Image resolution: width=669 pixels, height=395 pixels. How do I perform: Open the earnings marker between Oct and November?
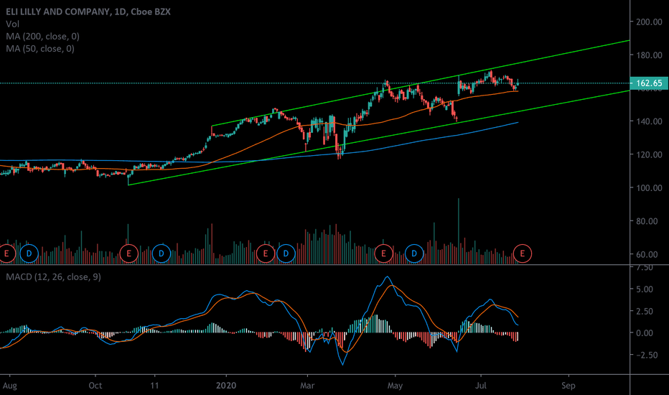point(129,254)
